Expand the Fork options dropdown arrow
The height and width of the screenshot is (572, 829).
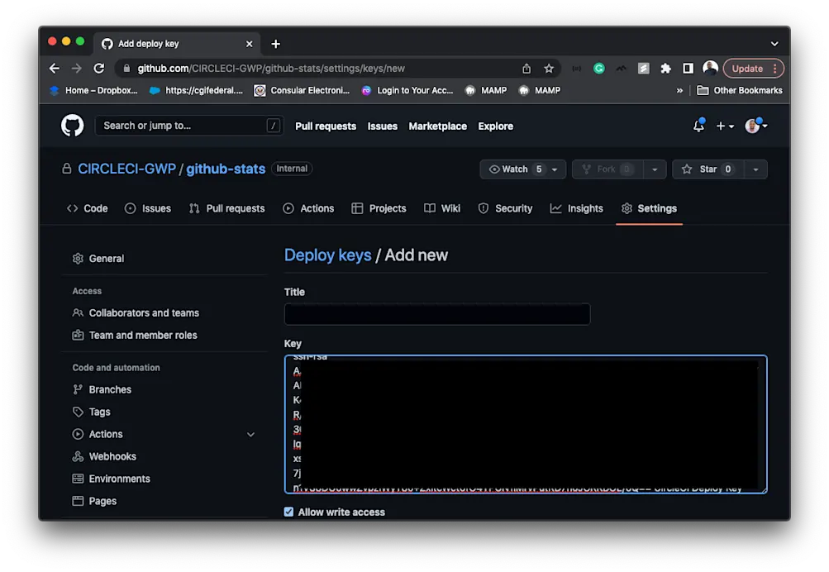pyautogui.click(x=655, y=169)
